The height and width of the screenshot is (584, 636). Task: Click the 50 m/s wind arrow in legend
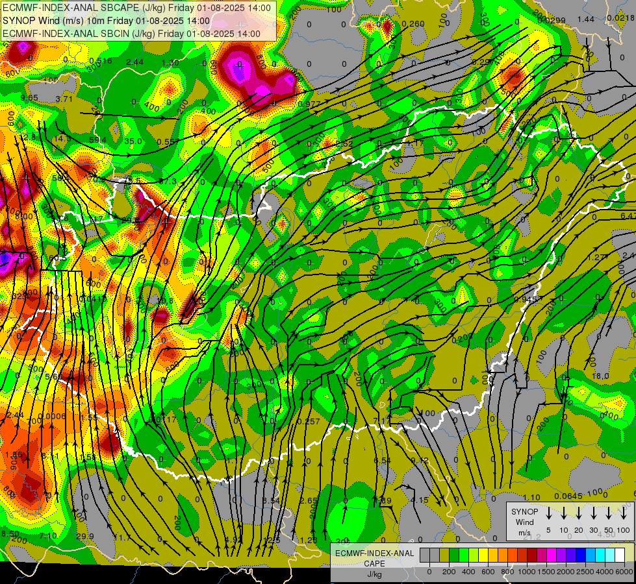pos(609,513)
